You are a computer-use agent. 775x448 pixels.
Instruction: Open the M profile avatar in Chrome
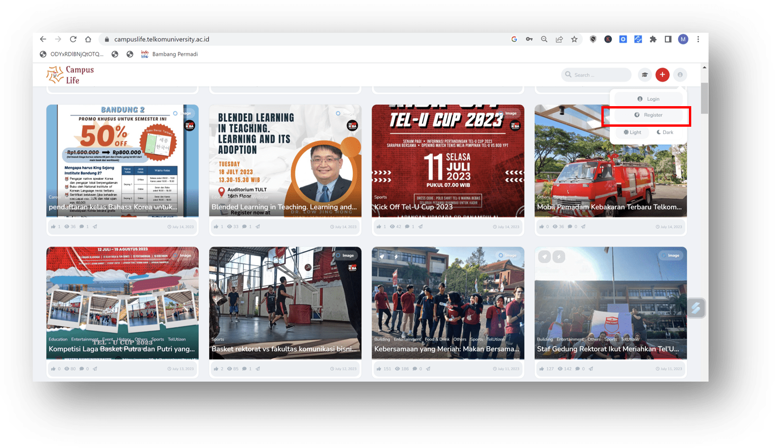coord(683,39)
